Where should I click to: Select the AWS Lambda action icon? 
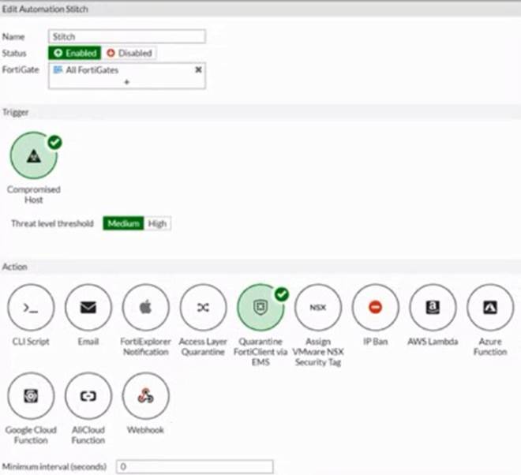(x=433, y=308)
